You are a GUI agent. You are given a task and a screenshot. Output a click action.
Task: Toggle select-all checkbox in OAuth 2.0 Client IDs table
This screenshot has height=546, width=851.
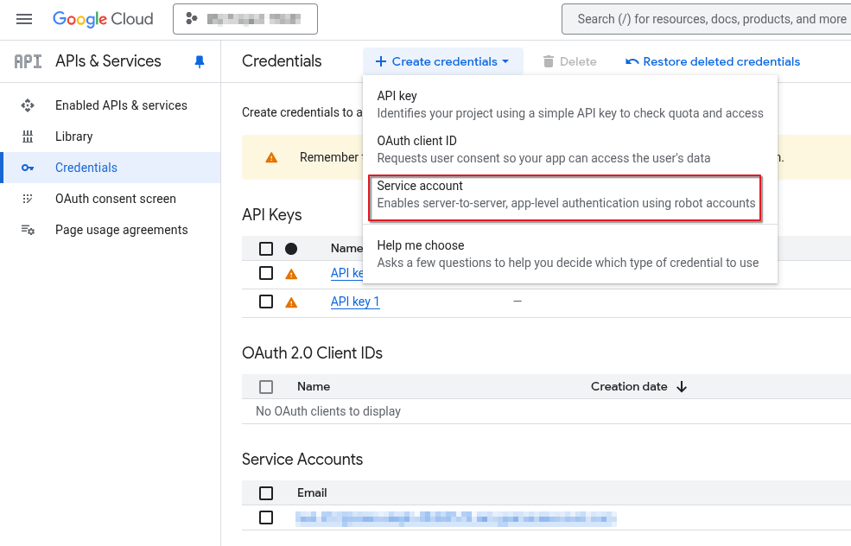266,387
